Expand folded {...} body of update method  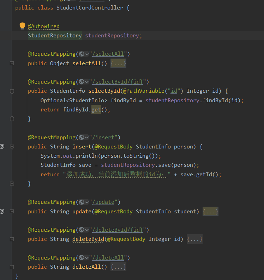click(x=210, y=212)
